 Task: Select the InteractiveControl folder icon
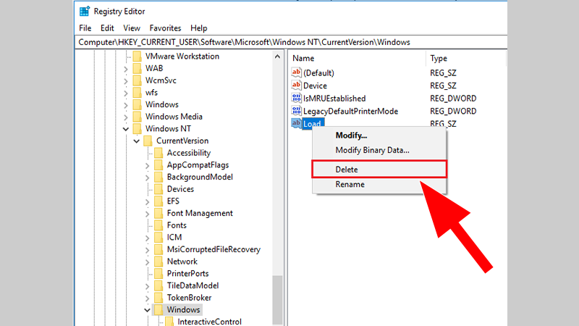pyautogui.click(x=169, y=322)
